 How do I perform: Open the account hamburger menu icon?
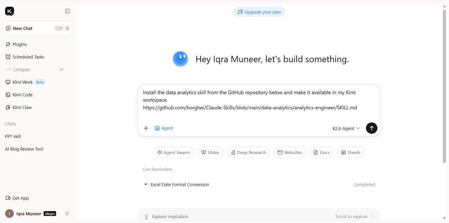tap(67, 214)
